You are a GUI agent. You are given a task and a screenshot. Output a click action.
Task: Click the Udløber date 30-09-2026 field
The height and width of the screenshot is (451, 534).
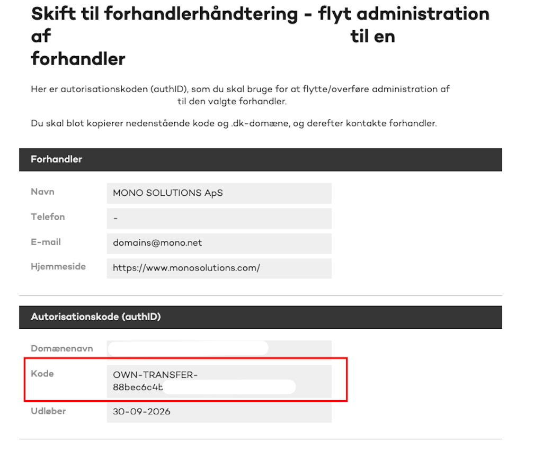[219, 411]
